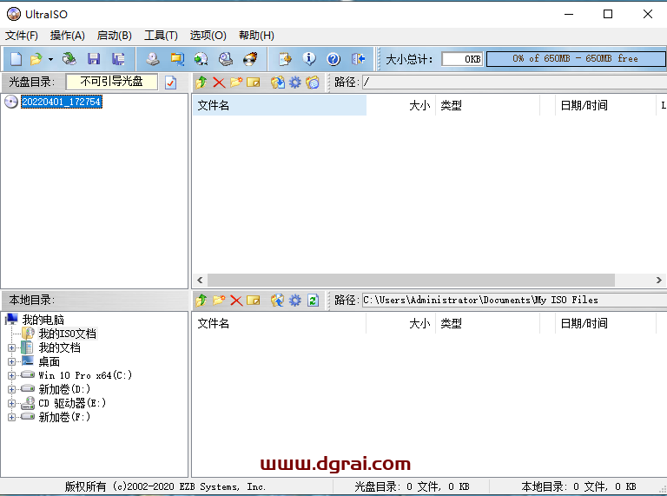Click the 不可引导光盘 boot status field

tap(112, 82)
